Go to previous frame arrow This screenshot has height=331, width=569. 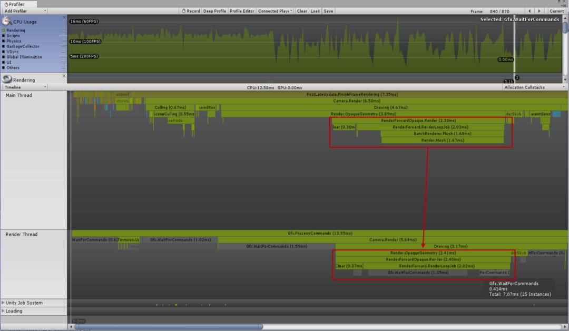(x=529, y=11)
